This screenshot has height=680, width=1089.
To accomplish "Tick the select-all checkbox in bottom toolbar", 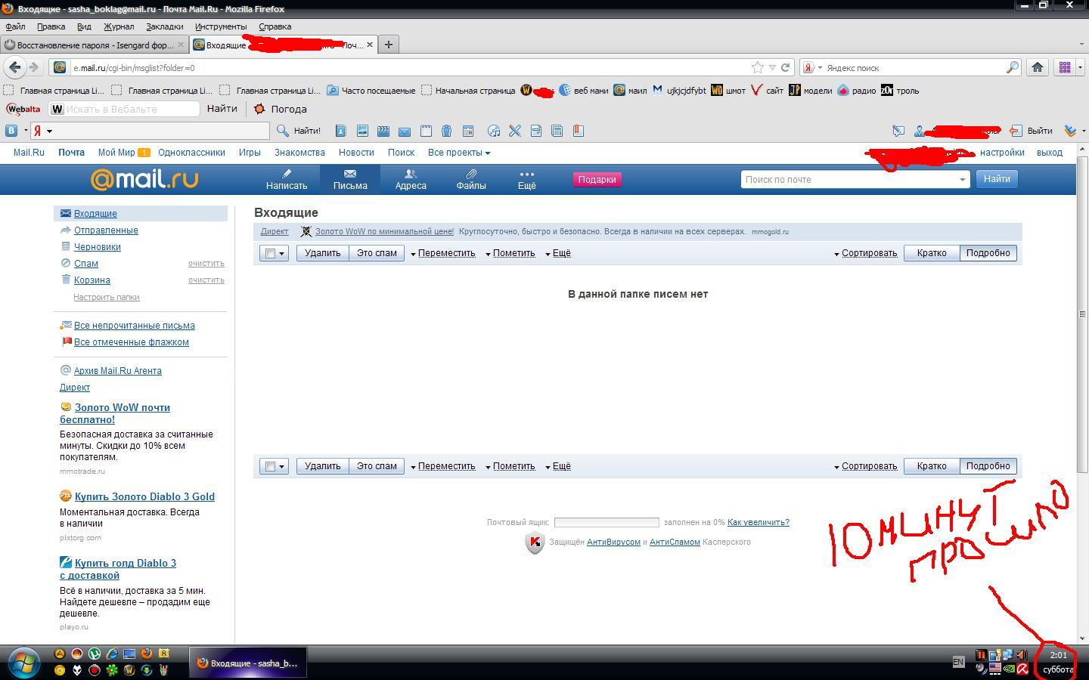I will (270, 466).
